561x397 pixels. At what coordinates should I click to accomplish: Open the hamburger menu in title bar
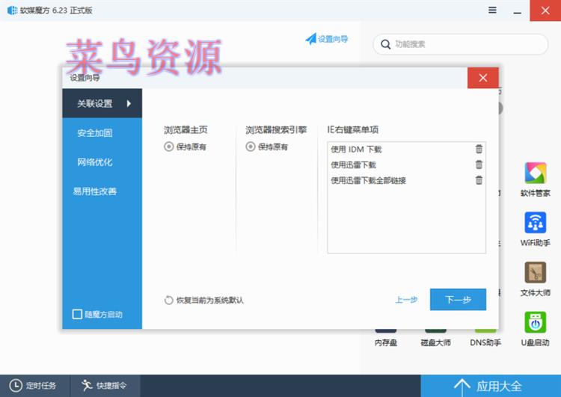click(x=492, y=10)
